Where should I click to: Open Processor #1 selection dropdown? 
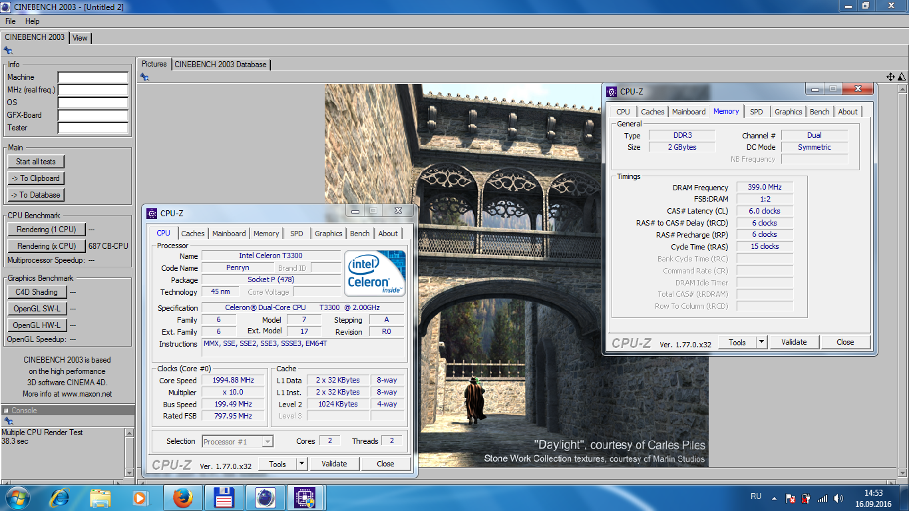click(x=238, y=442)
